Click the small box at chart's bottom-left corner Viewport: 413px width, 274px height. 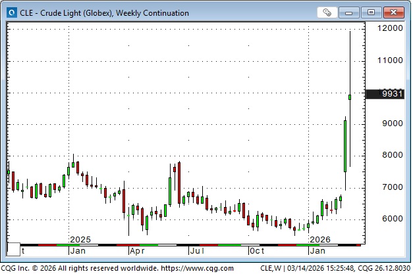tap(13, 250)
